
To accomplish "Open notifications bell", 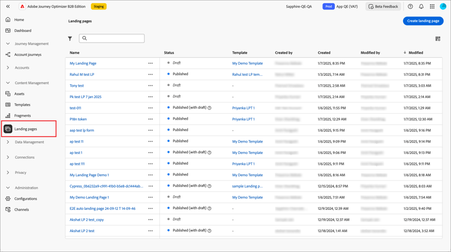I will click(421, 7).
